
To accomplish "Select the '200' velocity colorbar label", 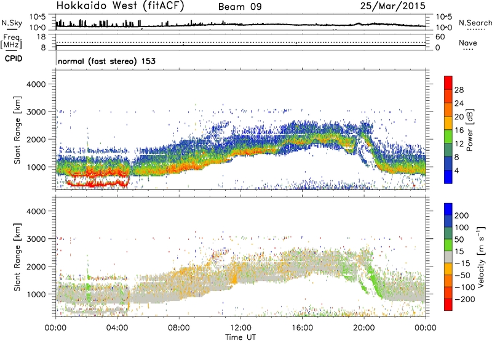I will (462, 215).
